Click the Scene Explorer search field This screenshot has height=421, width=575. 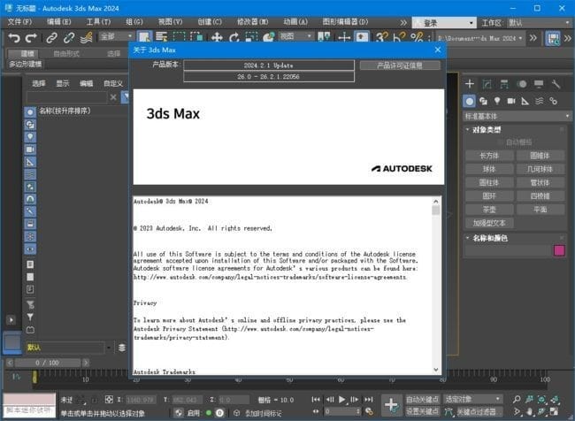pyautogui.click(x=66, y=97)
